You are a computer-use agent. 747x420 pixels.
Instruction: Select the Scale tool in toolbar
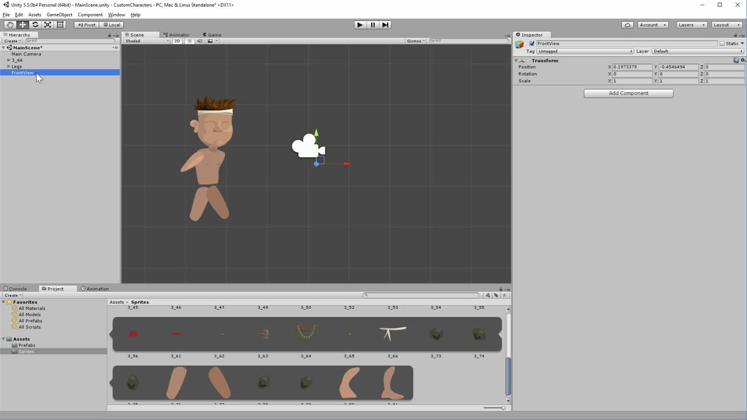(47, 24)
